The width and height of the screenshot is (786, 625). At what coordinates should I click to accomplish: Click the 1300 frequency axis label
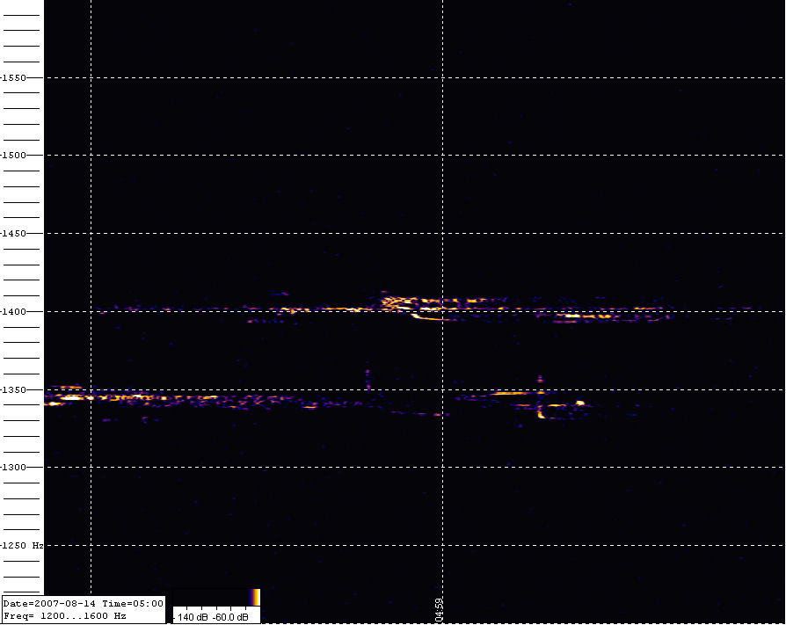coord(14,467)
